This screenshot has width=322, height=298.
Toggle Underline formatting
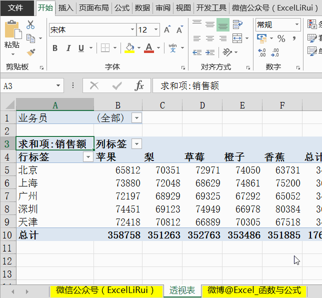(81, 48)
